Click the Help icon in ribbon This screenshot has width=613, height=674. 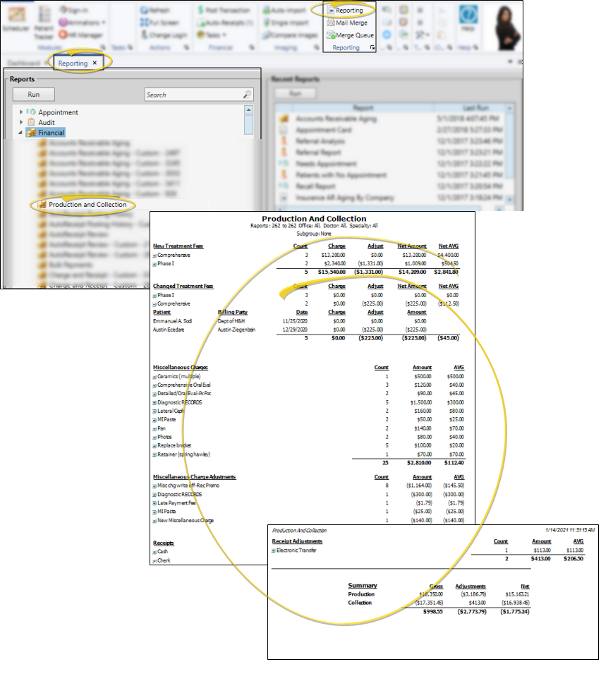pos(467,17)
